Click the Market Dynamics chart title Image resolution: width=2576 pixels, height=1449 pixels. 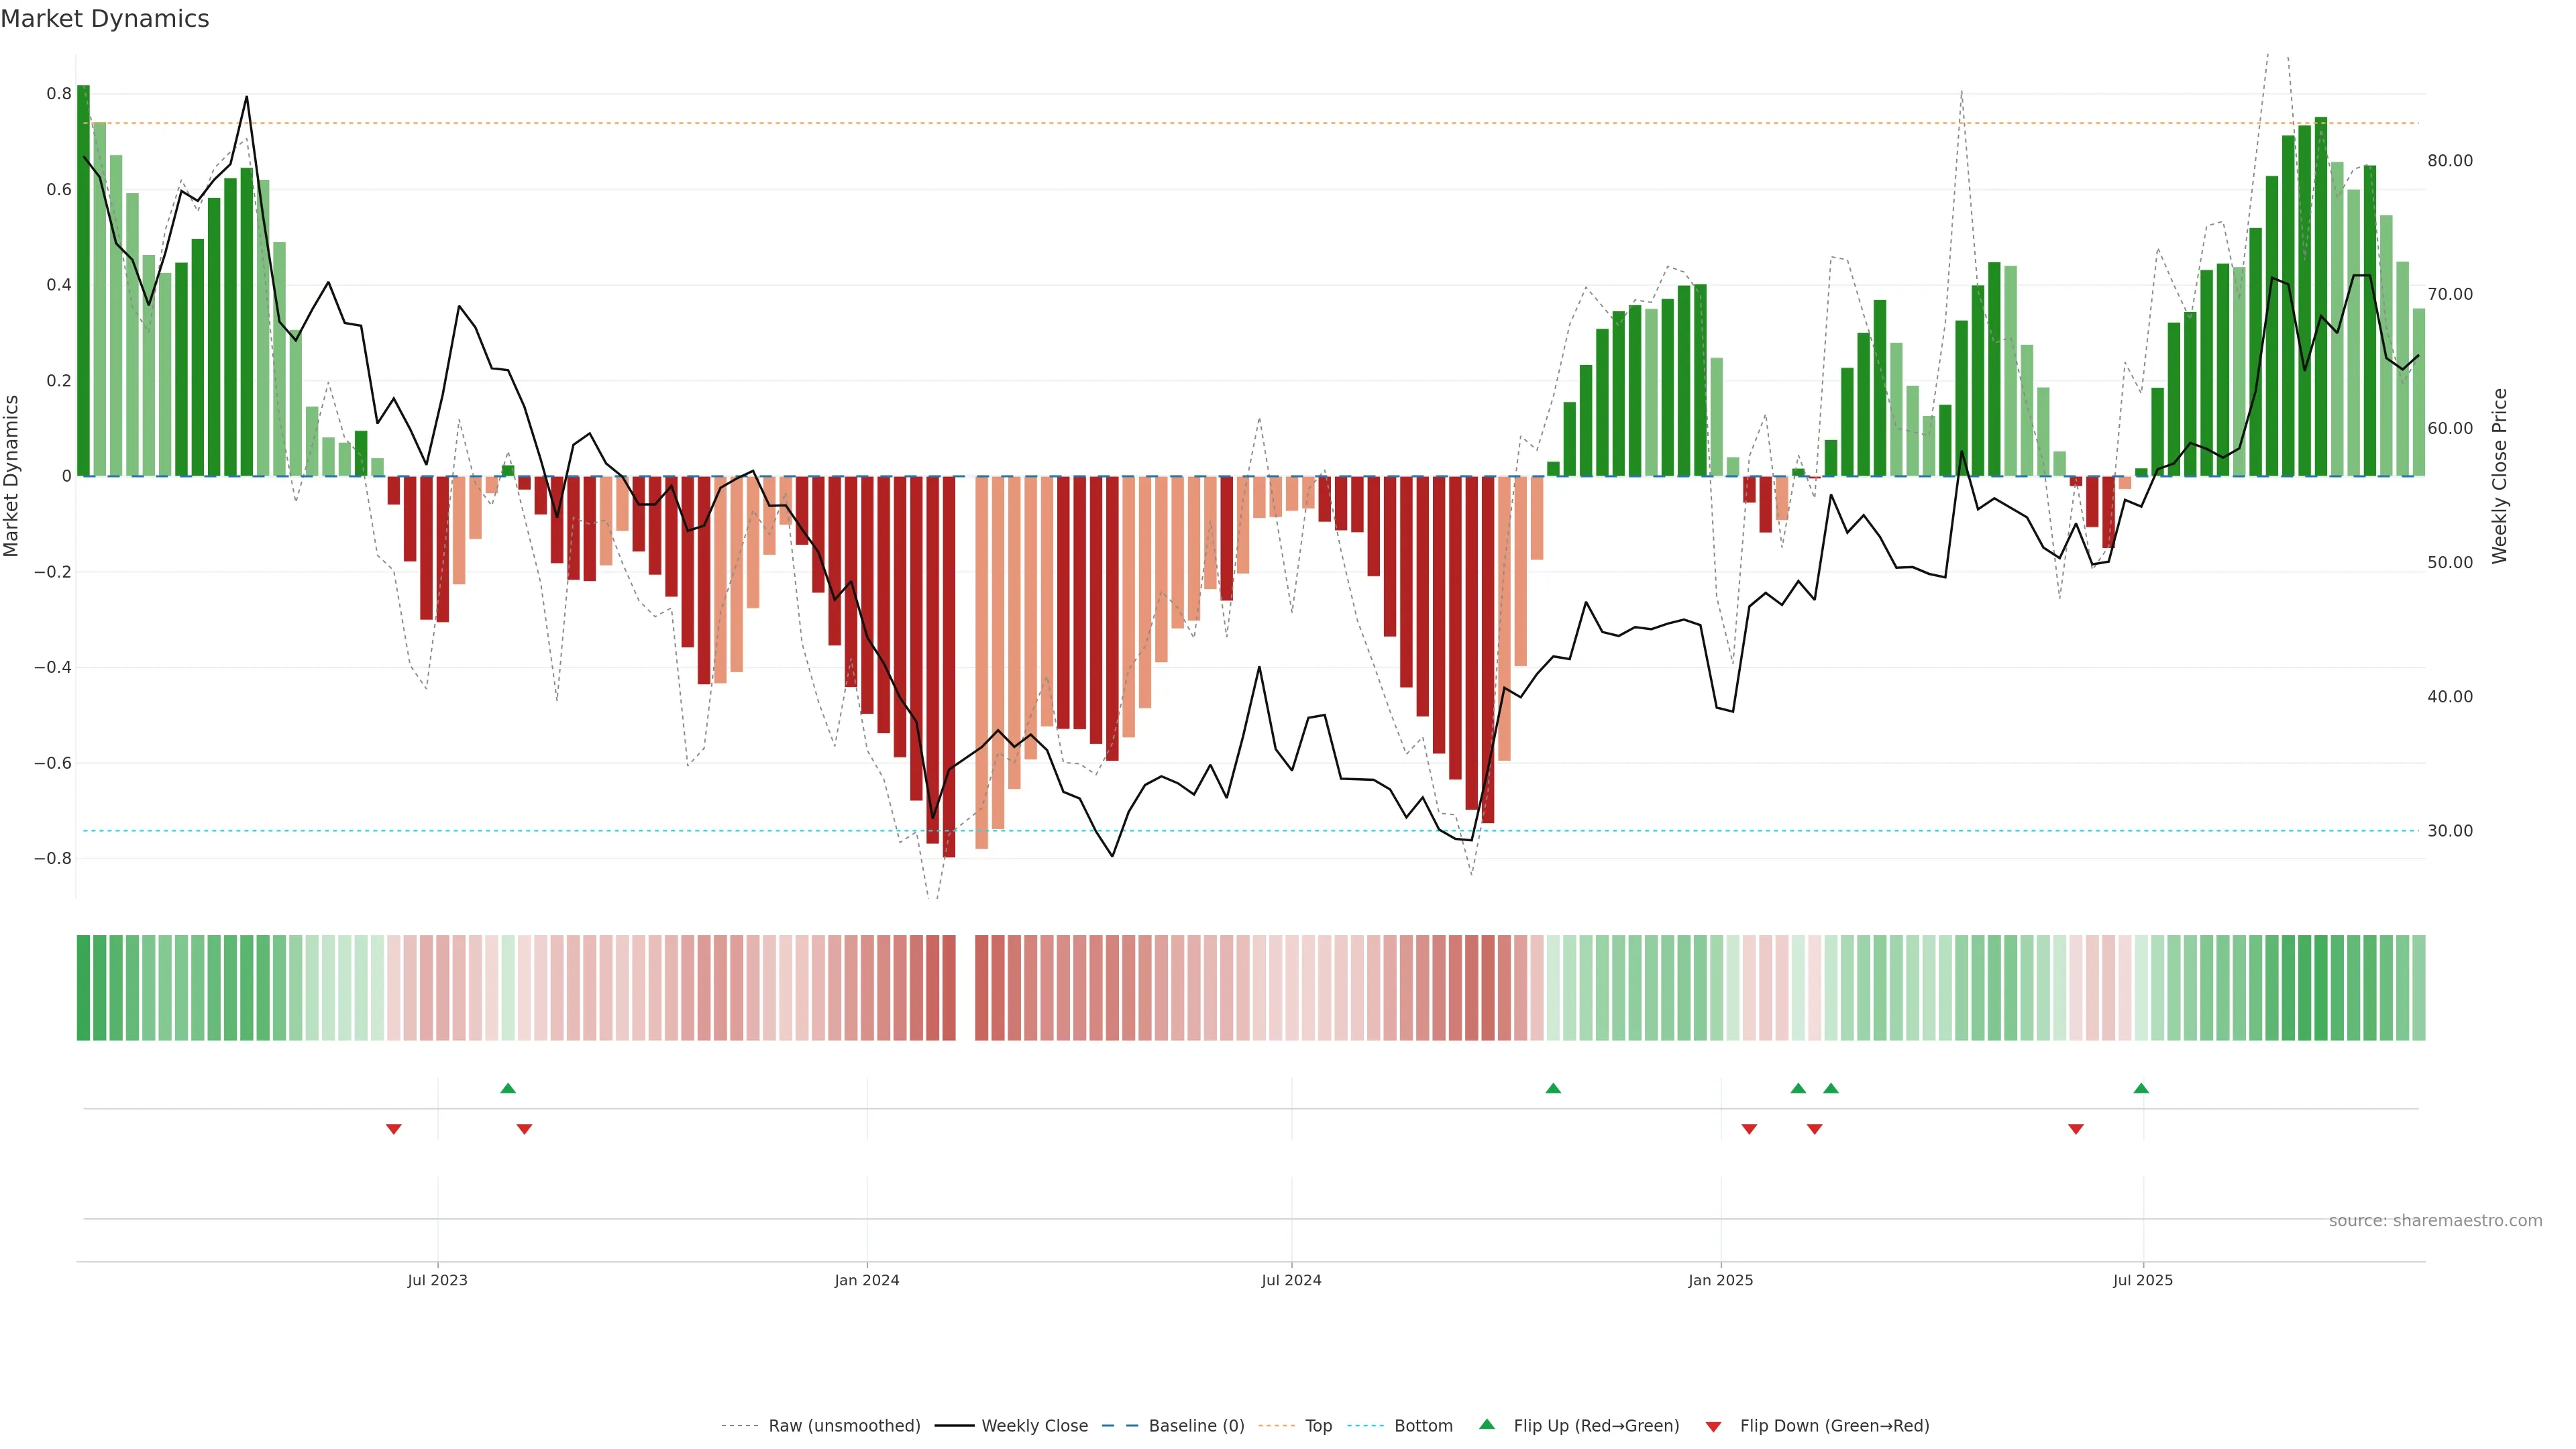pos(105,19)
